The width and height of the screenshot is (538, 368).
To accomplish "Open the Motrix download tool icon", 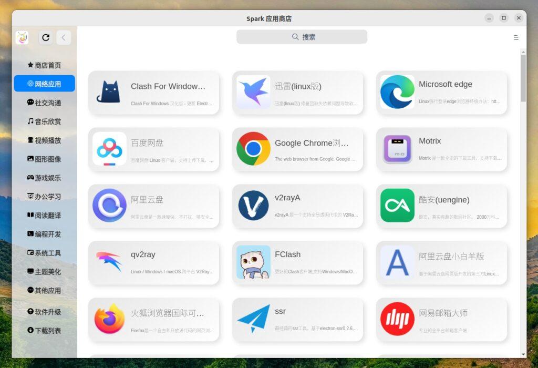I will (x=397, y=149).
